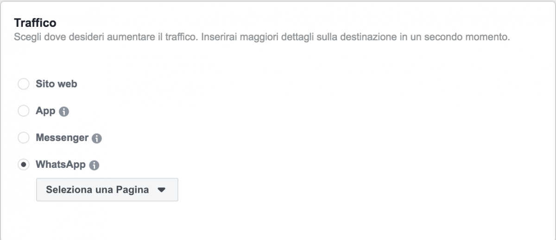Select the Sito web radio button
The height and width of the screenshot is (240, 556).
pyautogui.click(x=23, y=85)
